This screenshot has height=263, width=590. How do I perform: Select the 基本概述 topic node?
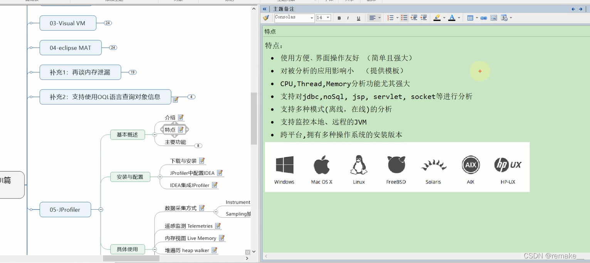click(x=128, y=135)
